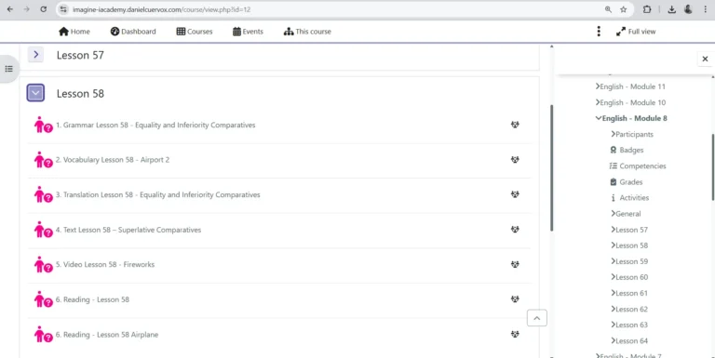Open the browser profile avatar
The image size is (715, 358).
click(x=689, y=9)
